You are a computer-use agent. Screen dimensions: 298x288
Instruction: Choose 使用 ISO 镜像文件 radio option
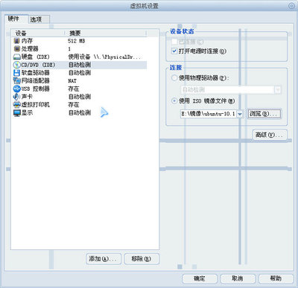click(174, 100)
